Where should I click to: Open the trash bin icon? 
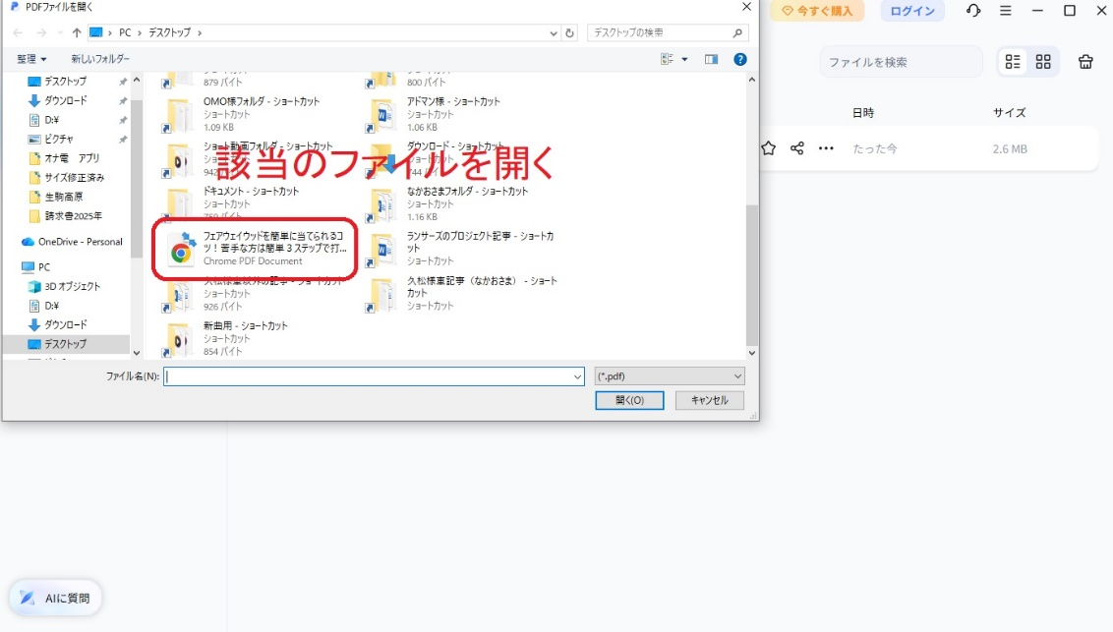1085,62
